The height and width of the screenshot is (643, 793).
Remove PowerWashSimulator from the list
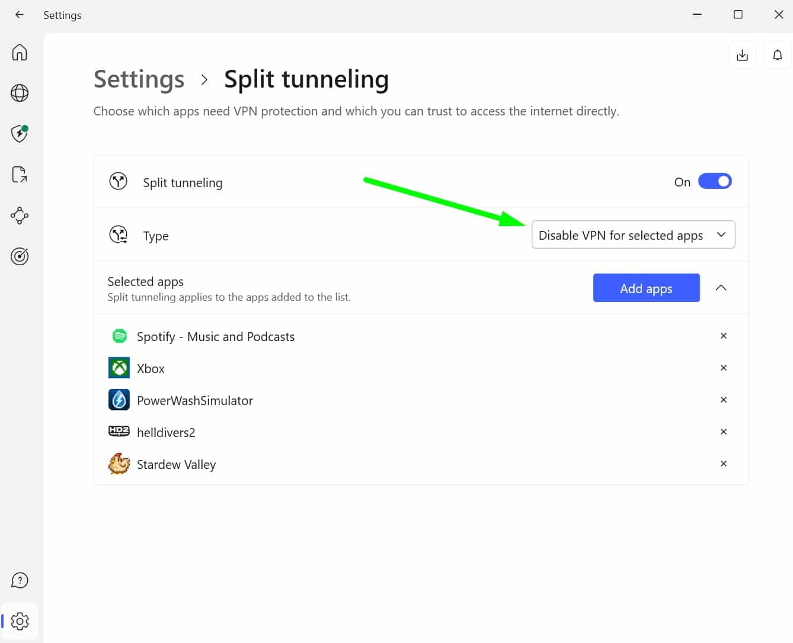(724, 400)
